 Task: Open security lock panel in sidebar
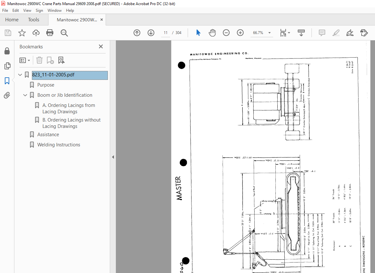[7, 51]
